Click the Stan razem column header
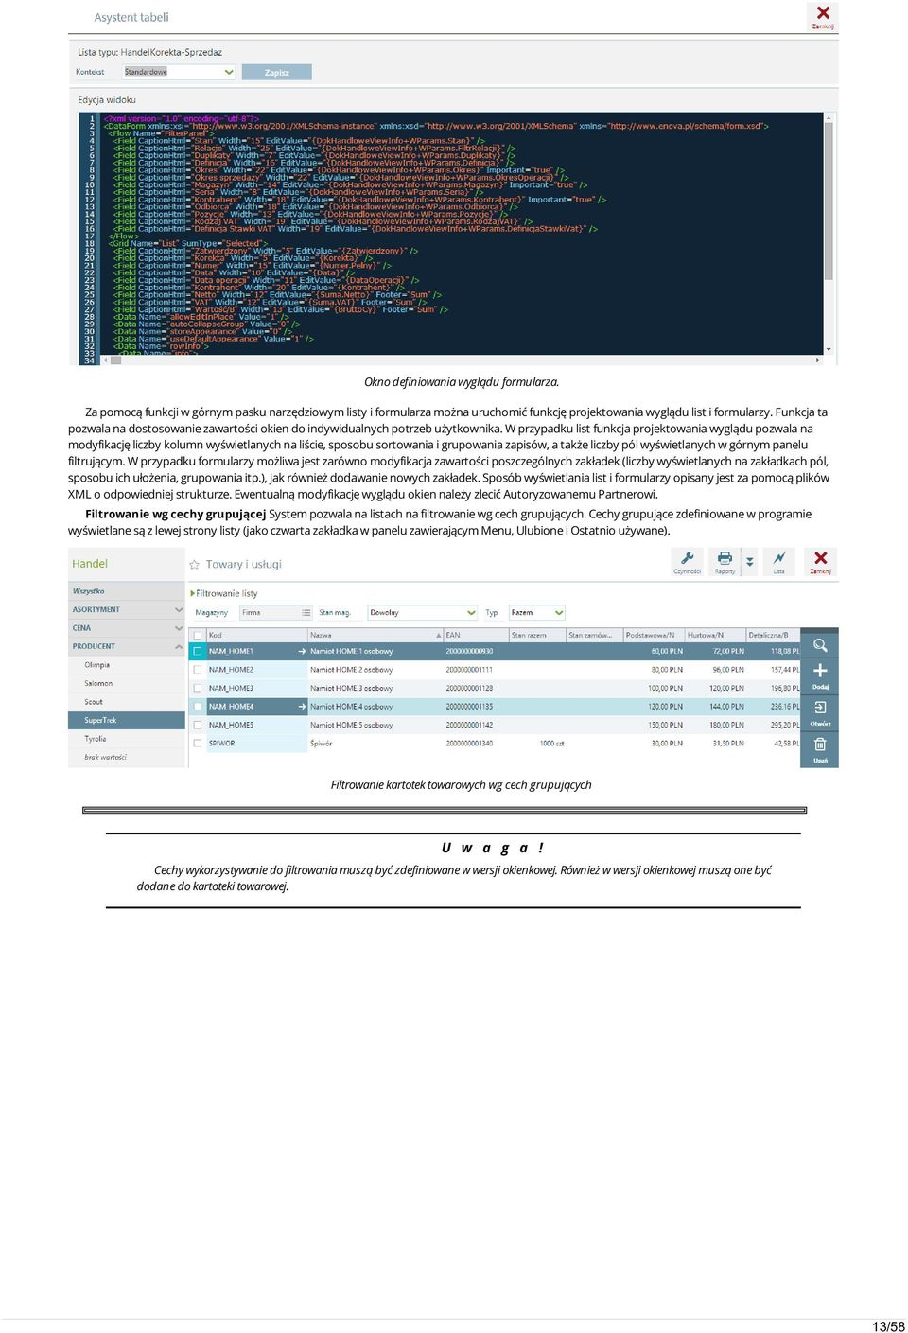 tap(536, 635)
